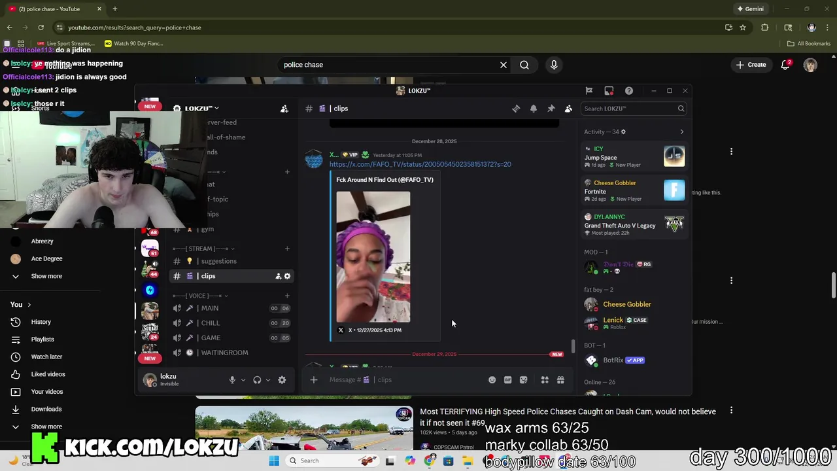This screenshot has height=471, width=837.
Task: Start YouTube voice search with microphone
Action: pyautogui.click(x=554, y=65)
